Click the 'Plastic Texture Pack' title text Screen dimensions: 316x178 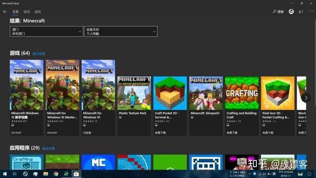133,113
